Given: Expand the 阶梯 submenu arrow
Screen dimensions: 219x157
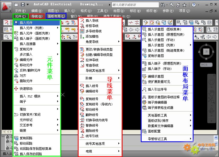Looking at the screenshot, I should (x=119, y=78).
